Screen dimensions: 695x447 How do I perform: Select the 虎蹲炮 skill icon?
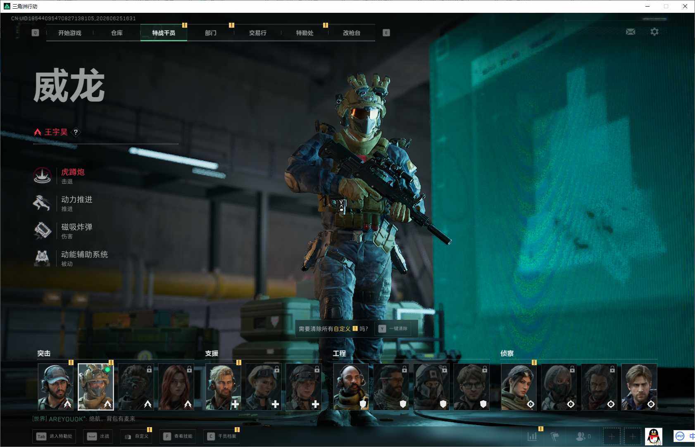tap(42, 176)
